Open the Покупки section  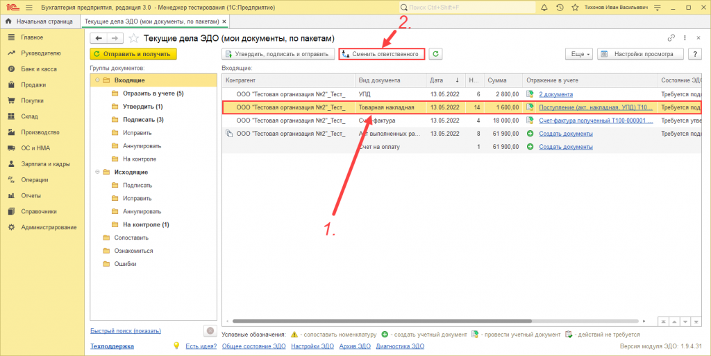[x=32, y=100]
